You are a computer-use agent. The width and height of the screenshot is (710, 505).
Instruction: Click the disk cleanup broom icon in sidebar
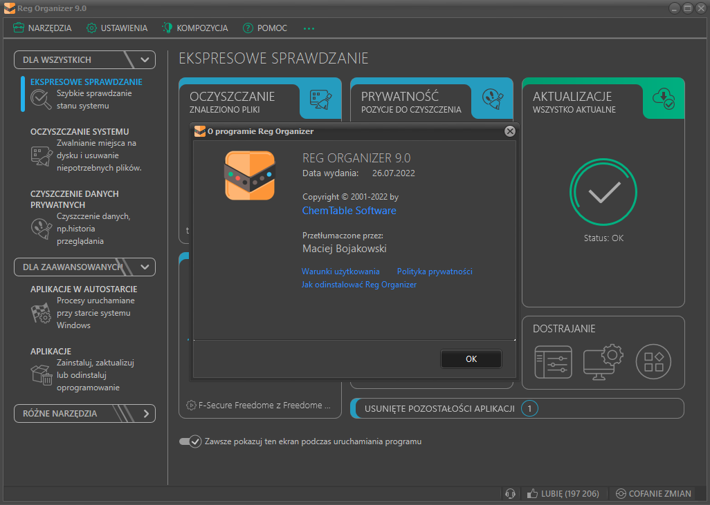42,156
